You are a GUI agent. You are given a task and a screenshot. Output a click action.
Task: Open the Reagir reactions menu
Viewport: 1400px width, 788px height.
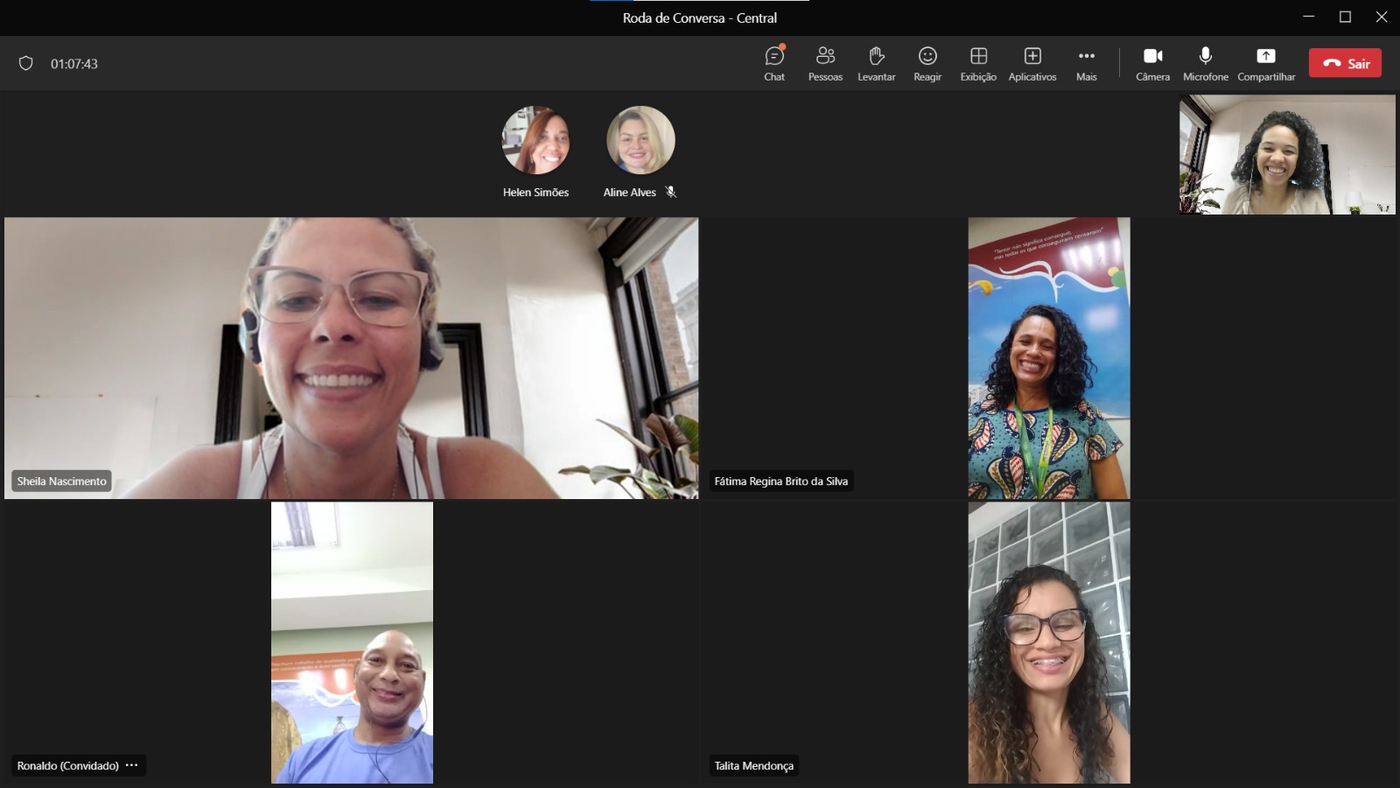[x=927, y=64]
